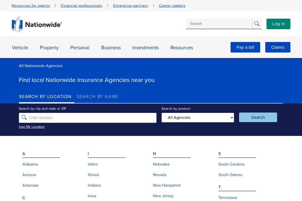
Task: Focus the Enter location input field
Action: [88, 118]
